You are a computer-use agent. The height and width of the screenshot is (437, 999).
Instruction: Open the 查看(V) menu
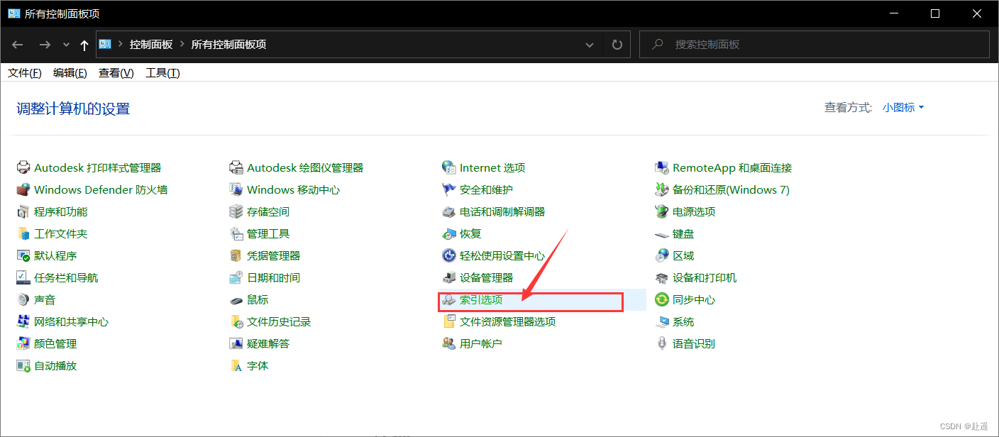point(116,73)
